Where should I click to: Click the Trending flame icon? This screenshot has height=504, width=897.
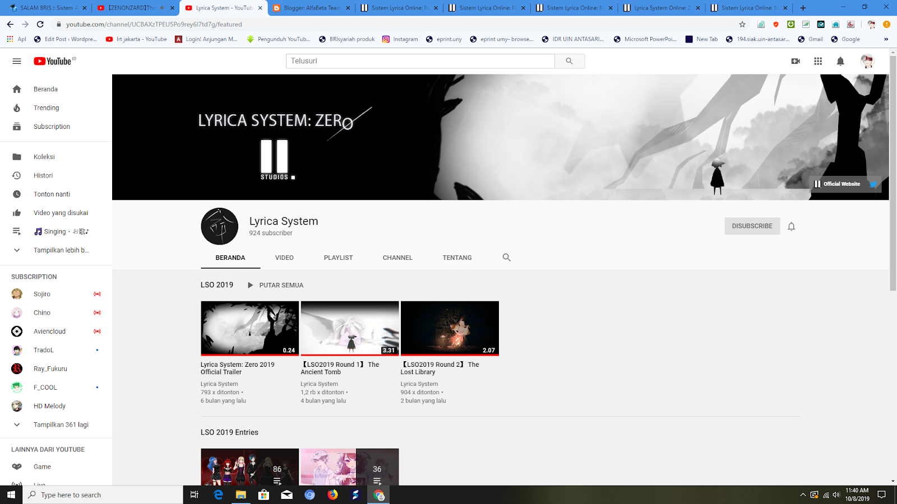[17, 108]
